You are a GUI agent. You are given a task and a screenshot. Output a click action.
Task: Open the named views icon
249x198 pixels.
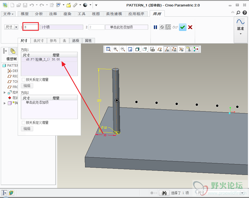(x=145, y=49)
